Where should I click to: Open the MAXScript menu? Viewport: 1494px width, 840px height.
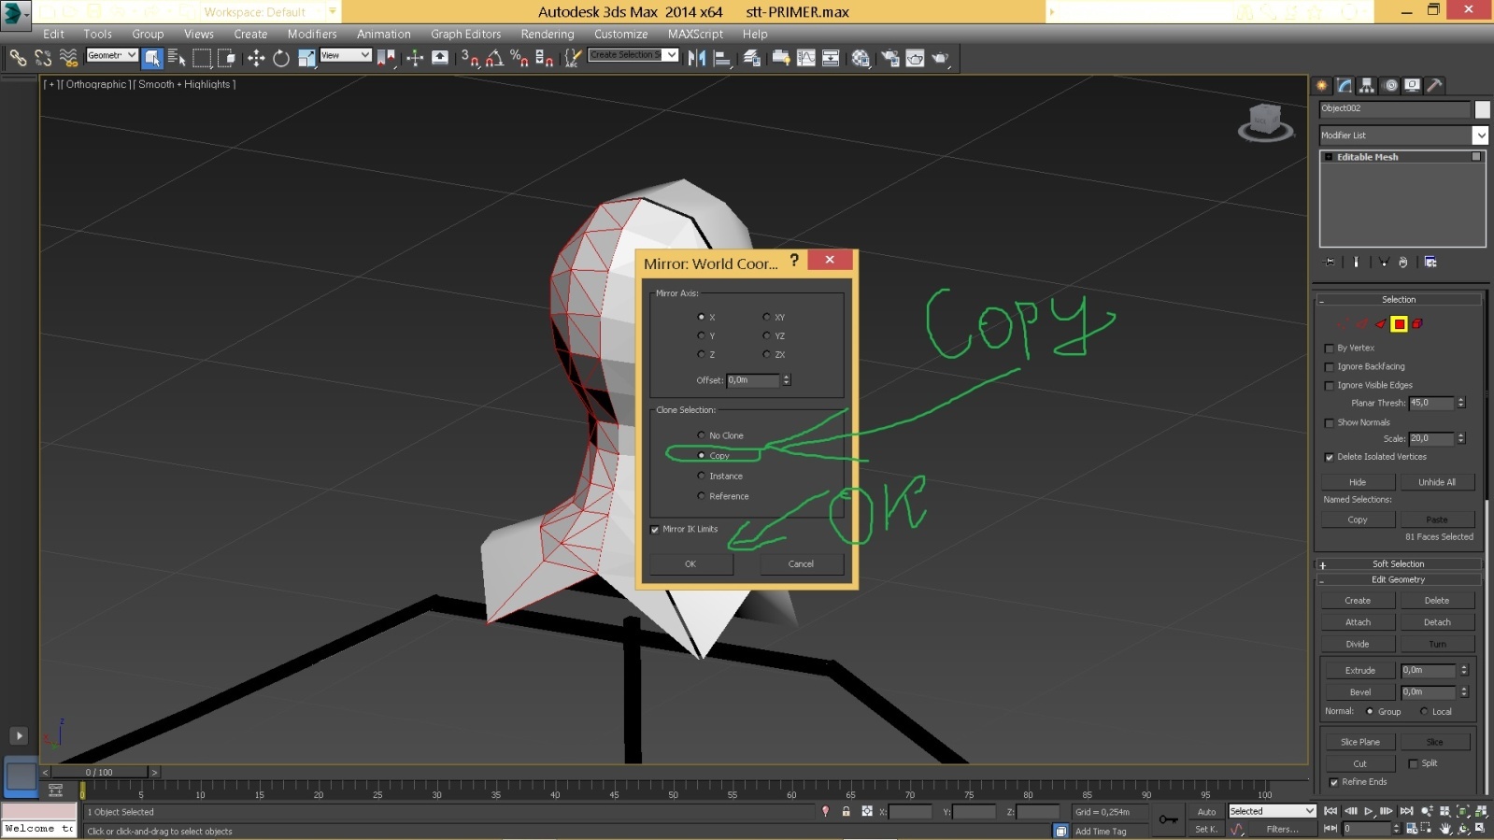tap(695, 35)
